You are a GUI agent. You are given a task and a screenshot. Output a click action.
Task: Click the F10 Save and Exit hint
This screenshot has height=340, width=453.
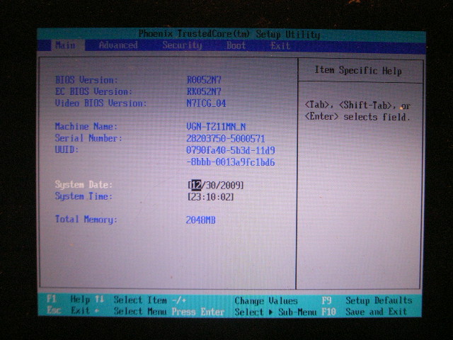[365, 312]
